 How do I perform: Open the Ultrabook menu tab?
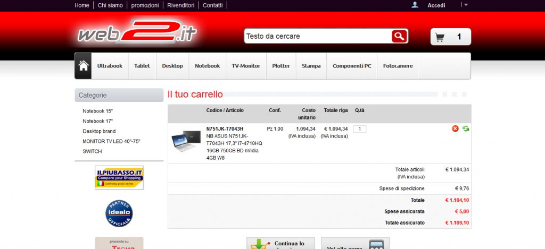tap(110, 66)
